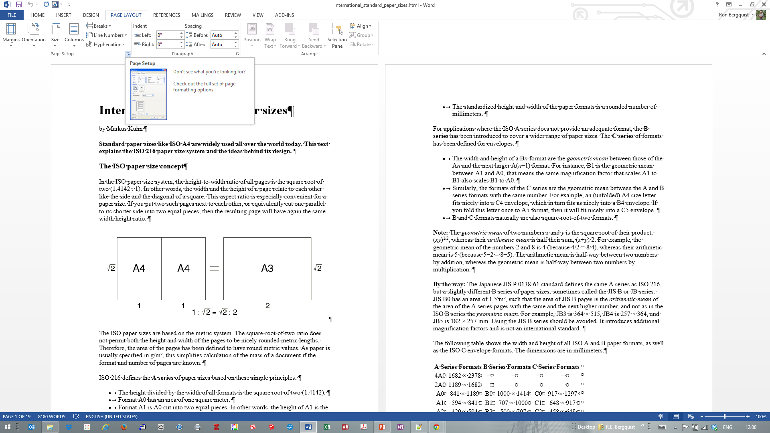Expand the Line Numbers dropdown
The height and width of the screenshot is (433, 770).
click(107, 35)
